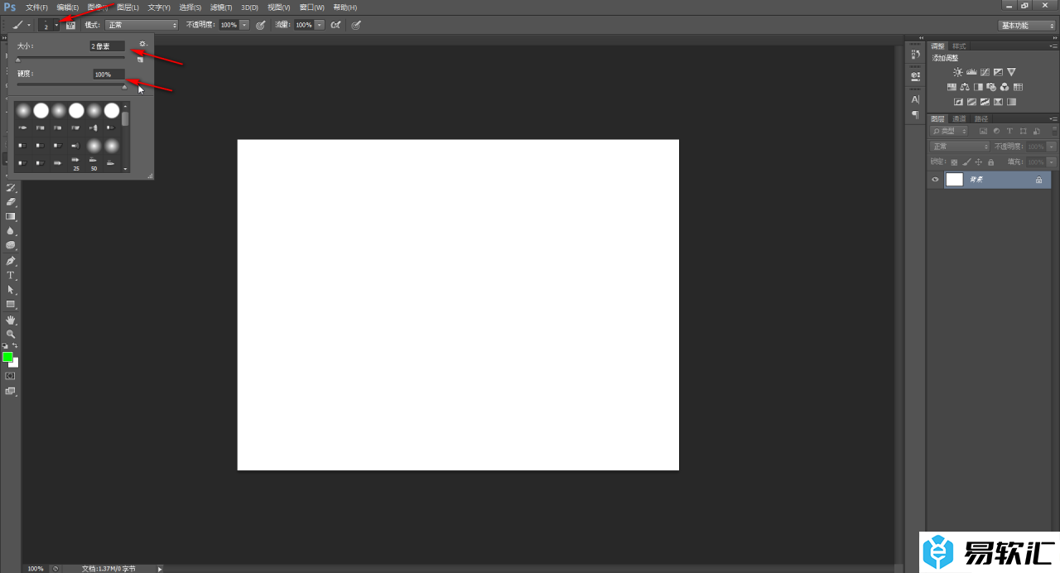Switch to the 样式 panel tab

(959, 46)
